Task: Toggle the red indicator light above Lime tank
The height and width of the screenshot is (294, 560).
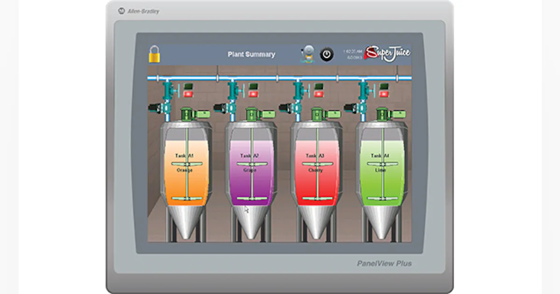Action: [384, 94]
